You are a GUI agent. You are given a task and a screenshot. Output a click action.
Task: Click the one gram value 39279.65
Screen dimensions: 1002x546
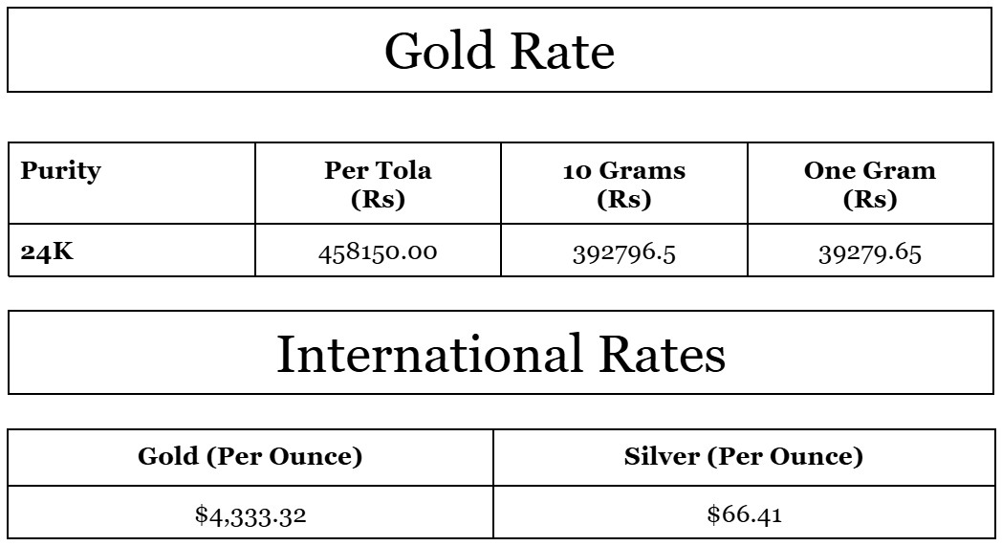click(869, 252)
